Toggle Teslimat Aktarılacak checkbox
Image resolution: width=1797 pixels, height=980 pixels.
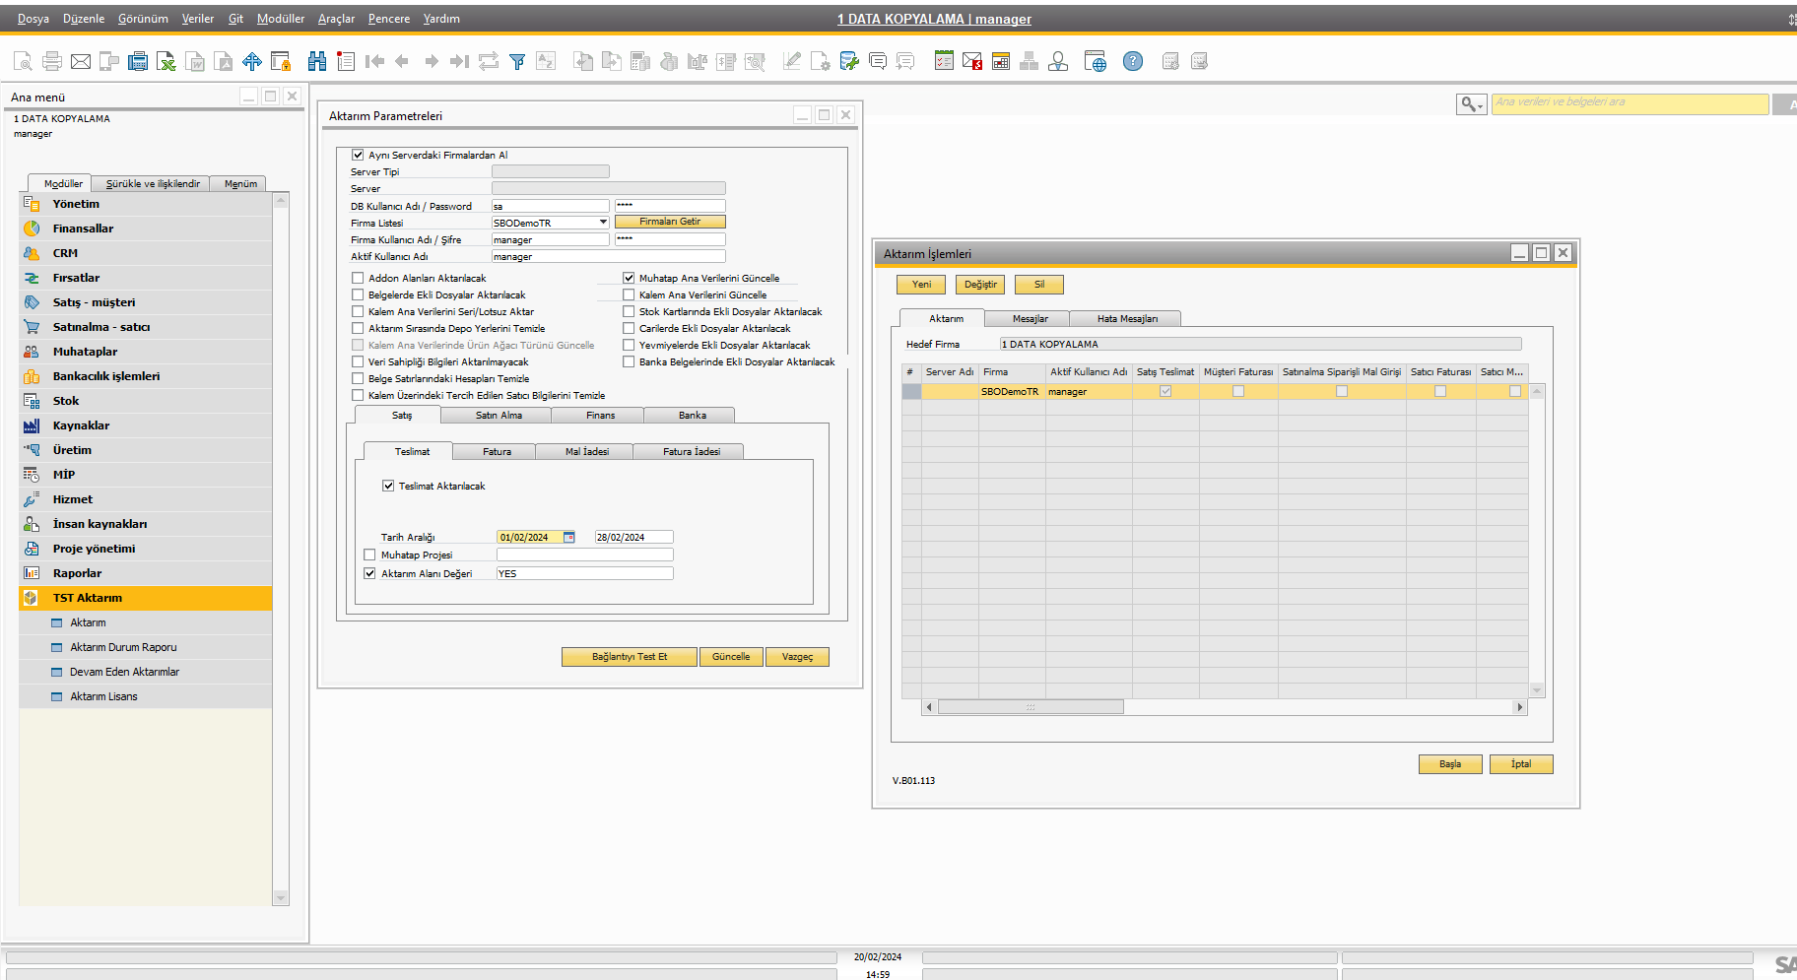click(x=388, y=487)
